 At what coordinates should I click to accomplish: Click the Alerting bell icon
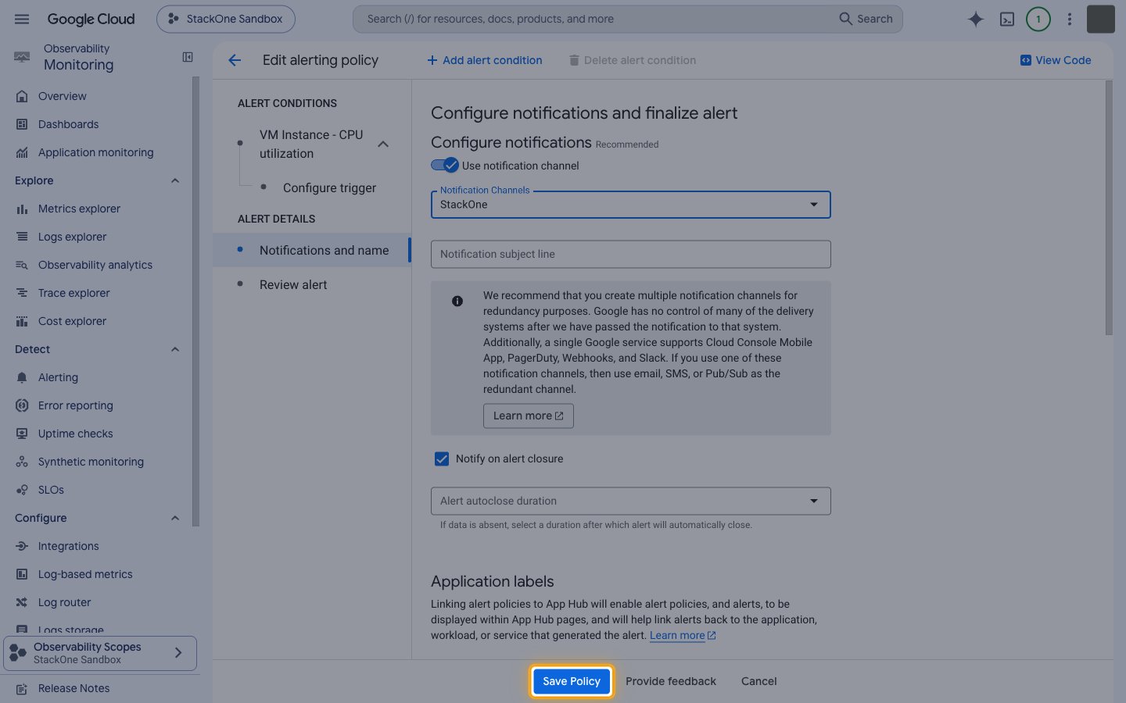coord(22,377)
